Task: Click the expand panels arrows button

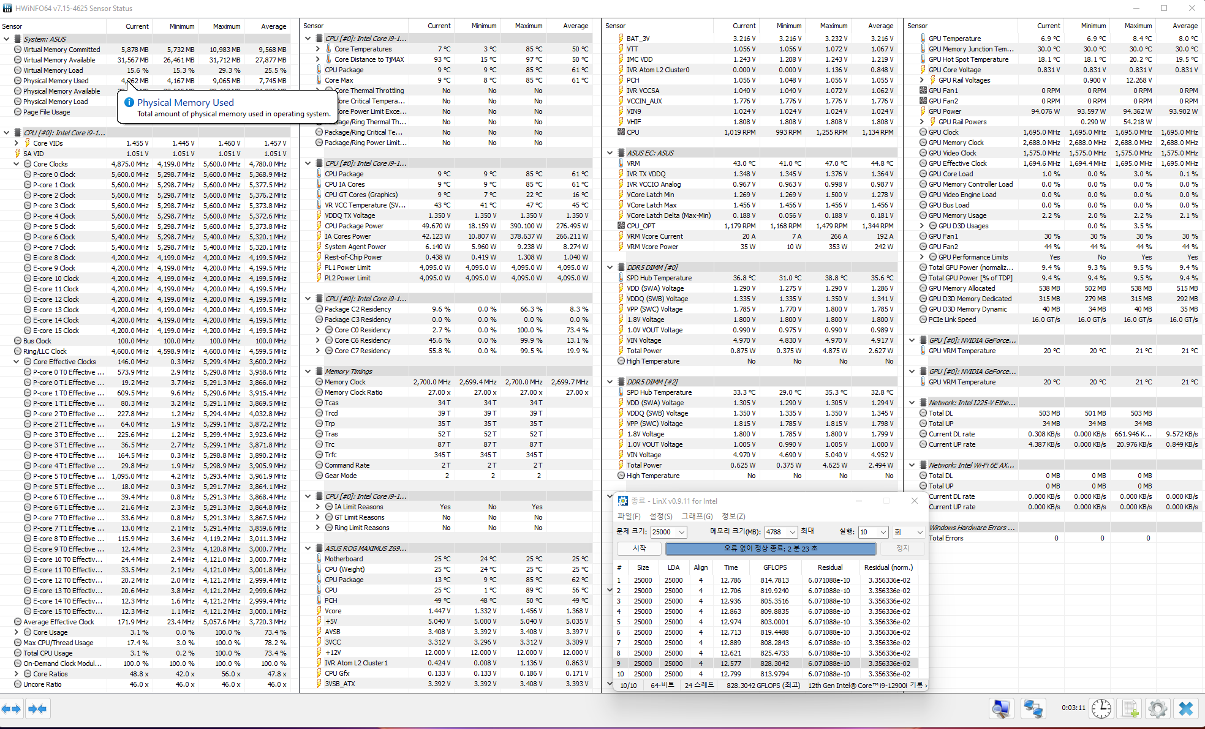Action: [11, 709]
